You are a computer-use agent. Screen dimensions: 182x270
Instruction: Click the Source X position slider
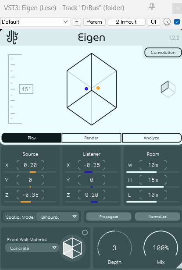point(30,172)
